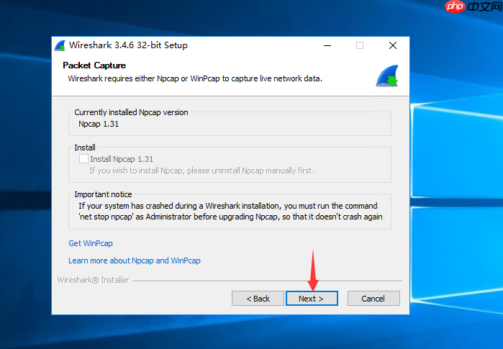
Task: Click the Install group label
Action: click(85, 148)
